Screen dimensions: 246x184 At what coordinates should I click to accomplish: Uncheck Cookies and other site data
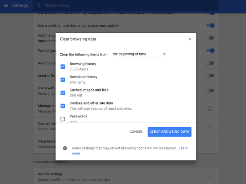coord(63,106)
